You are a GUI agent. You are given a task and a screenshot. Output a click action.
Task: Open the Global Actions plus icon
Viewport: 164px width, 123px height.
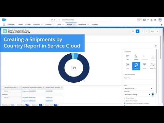tap(144, 20)
